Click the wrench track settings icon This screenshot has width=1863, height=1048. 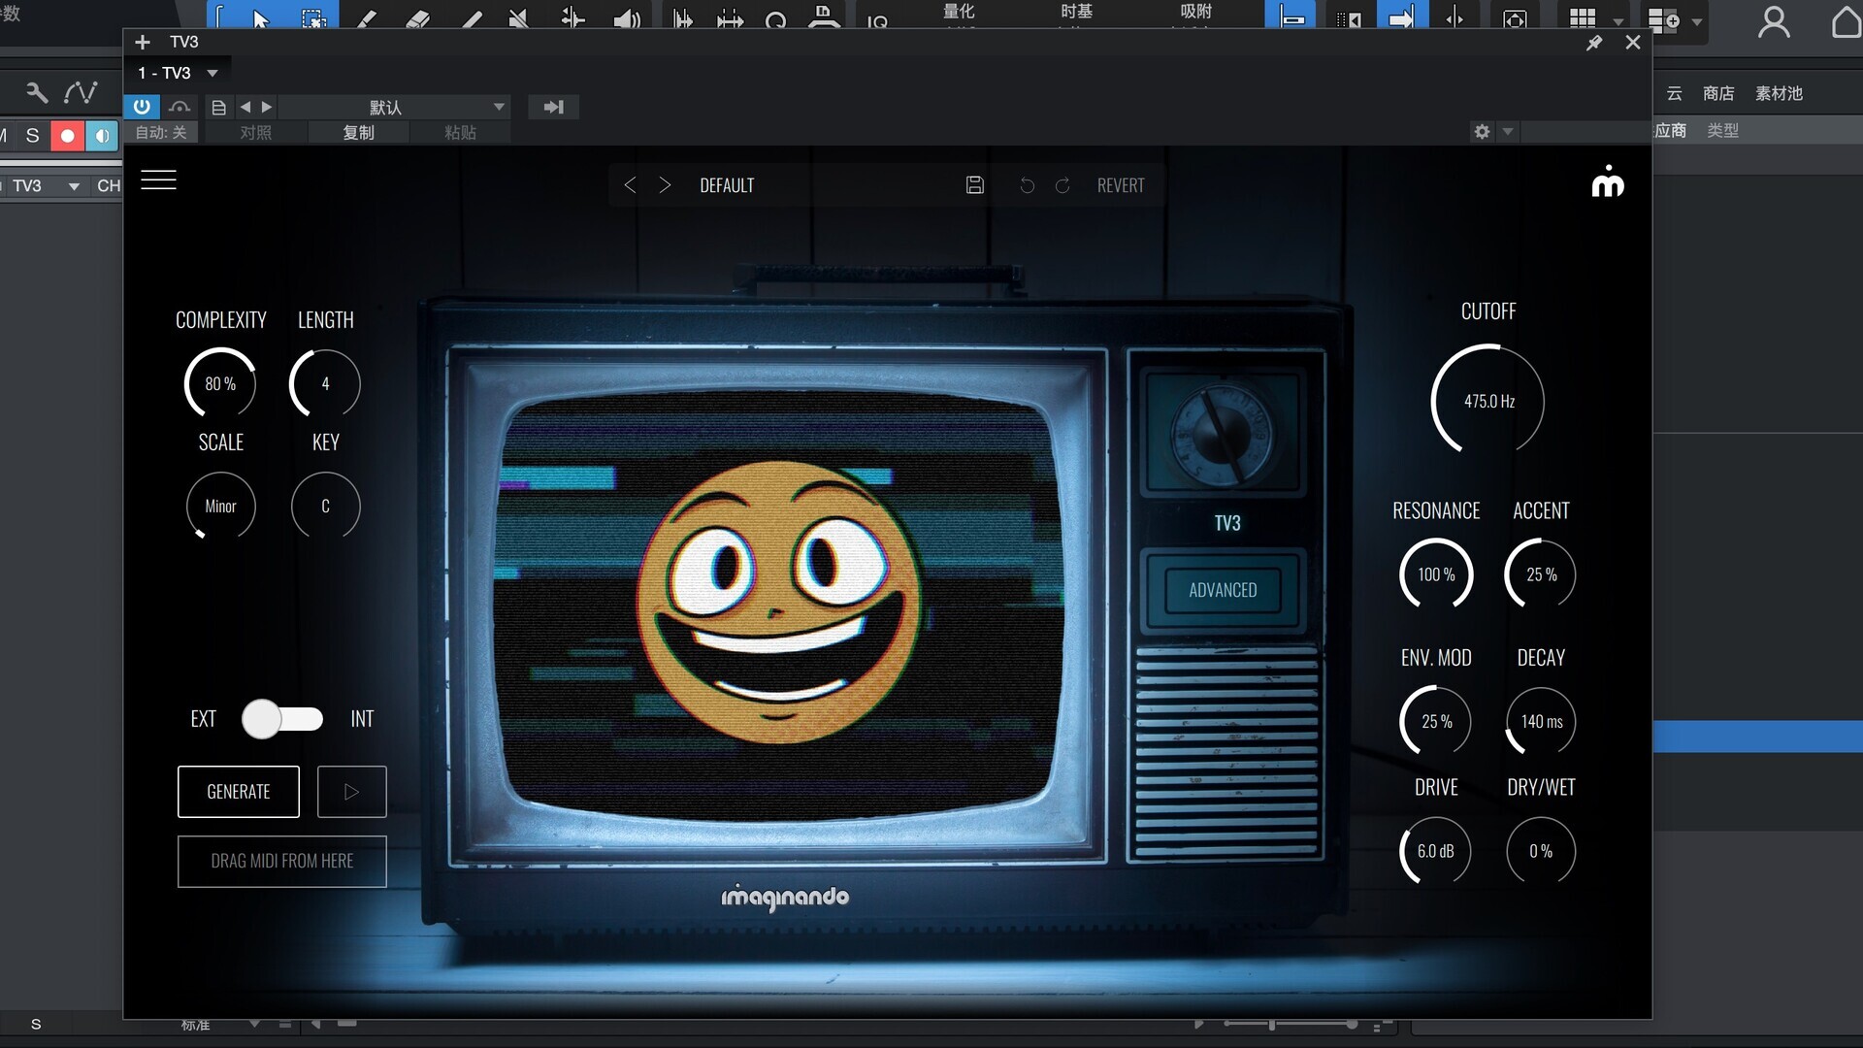36,92
